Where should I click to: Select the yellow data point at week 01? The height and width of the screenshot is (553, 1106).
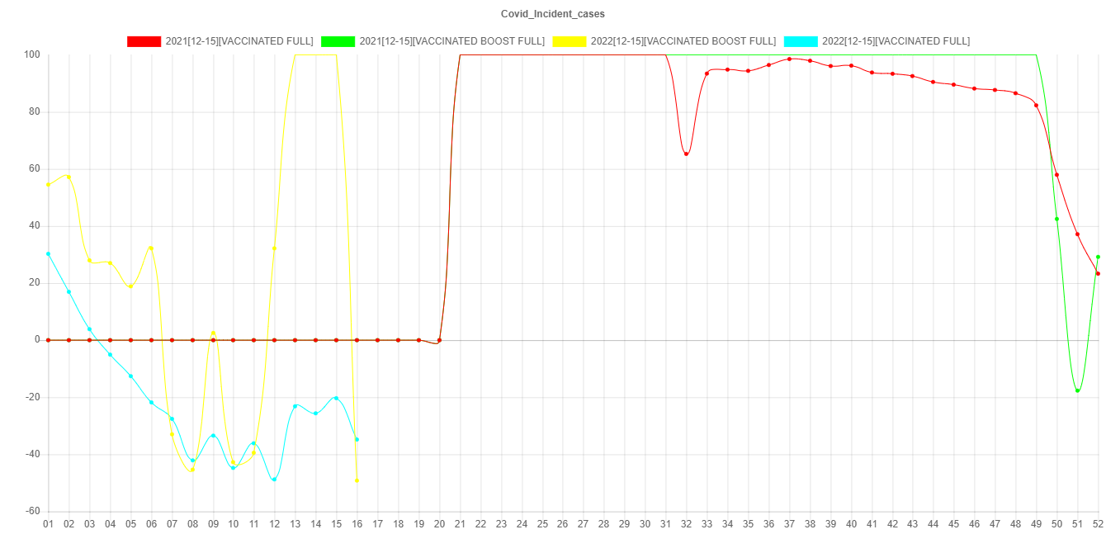48,185
